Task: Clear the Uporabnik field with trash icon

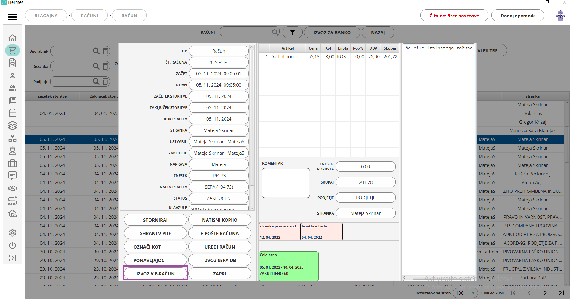Action: (105, 51)
